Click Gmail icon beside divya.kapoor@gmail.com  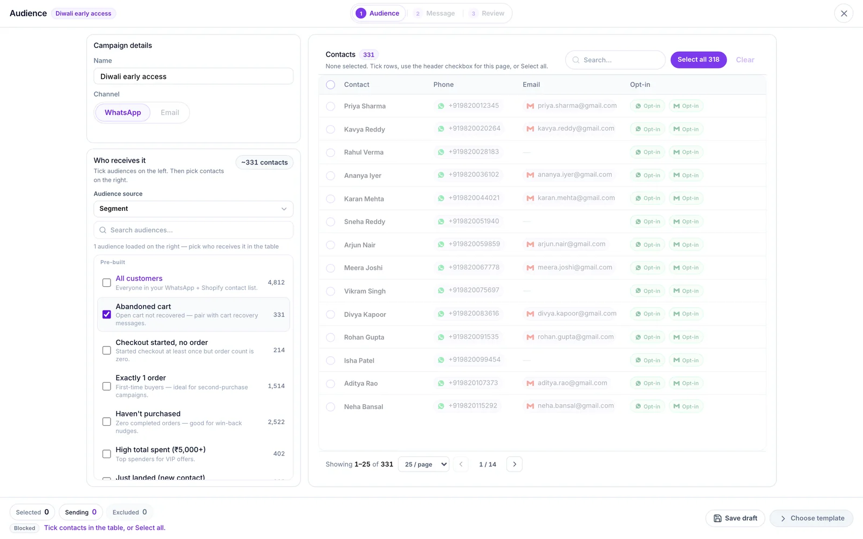[x=530, y=314]
